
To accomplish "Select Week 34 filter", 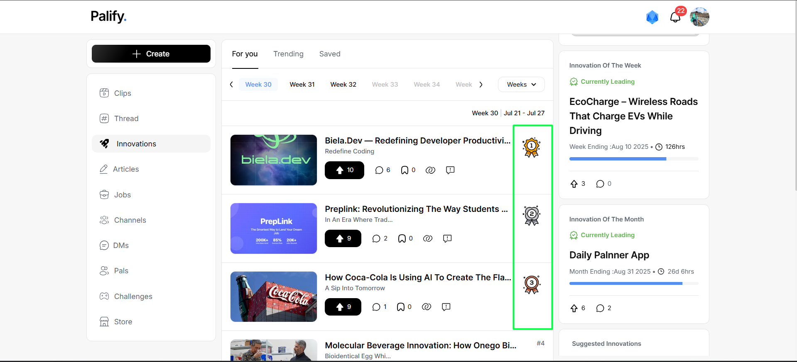I will (x=427, y=85).
